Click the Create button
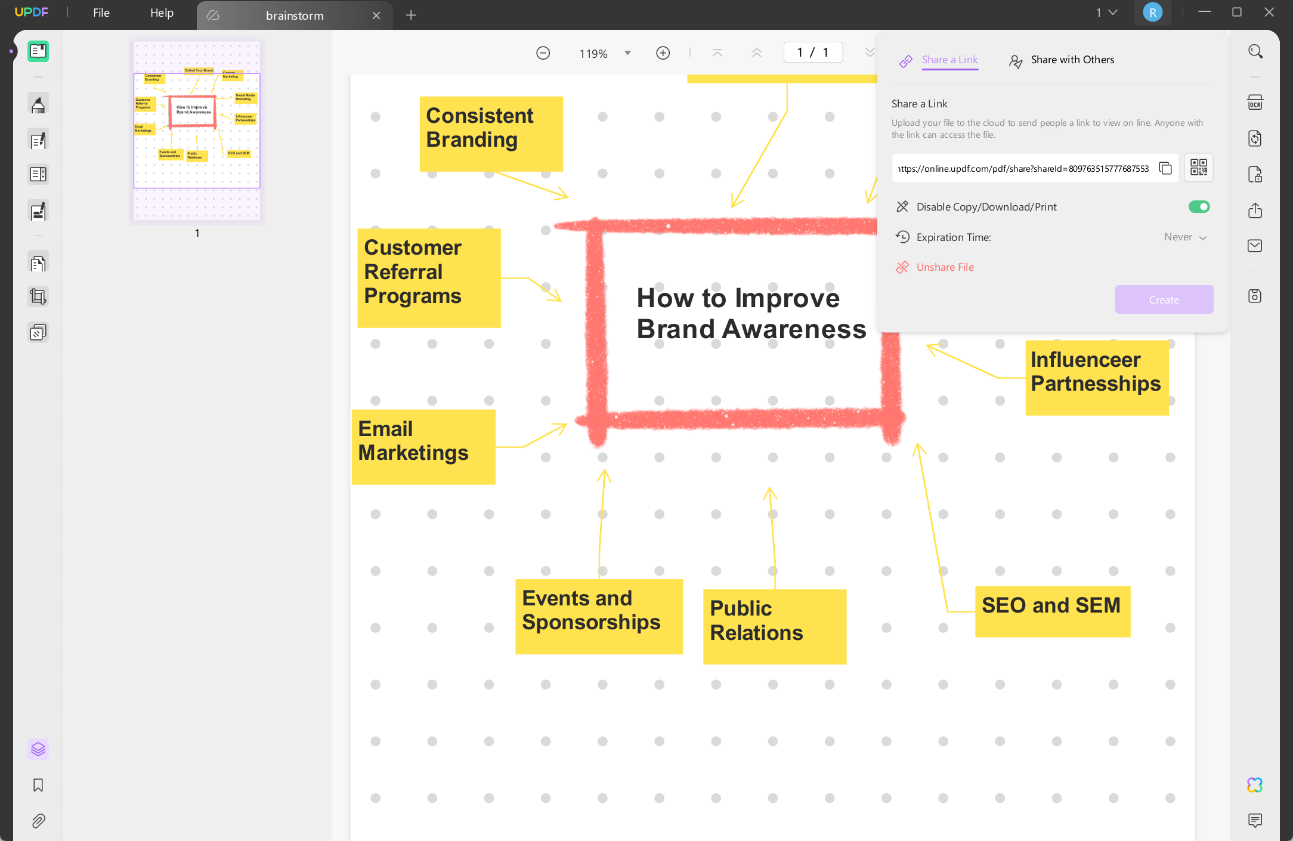 pyautogui.click(x=1164, y=299)
